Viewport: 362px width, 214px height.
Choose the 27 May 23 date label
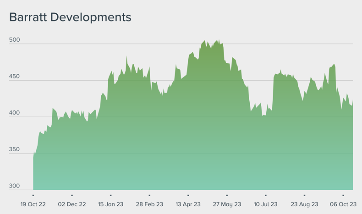(x=227, y=204)
